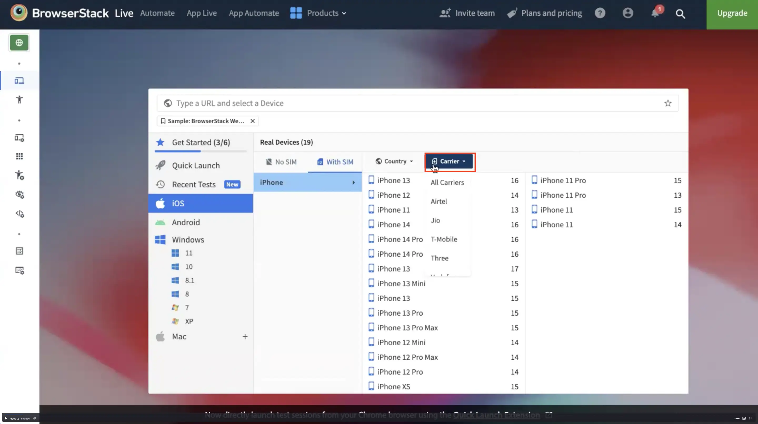Click the user account avatar icon
This screenshot has width=758, height=424.
point(627,13)
